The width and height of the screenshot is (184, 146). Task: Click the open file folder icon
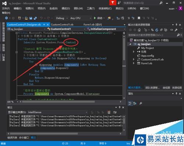[26, 18]
